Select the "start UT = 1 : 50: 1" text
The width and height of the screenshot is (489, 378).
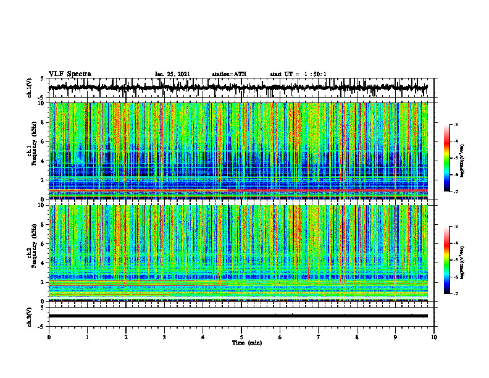(x=298, y=74)
